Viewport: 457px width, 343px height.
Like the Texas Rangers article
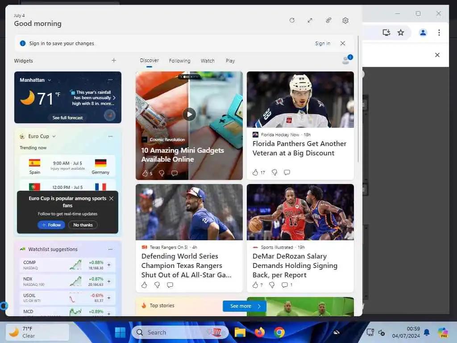click(144, 285)
